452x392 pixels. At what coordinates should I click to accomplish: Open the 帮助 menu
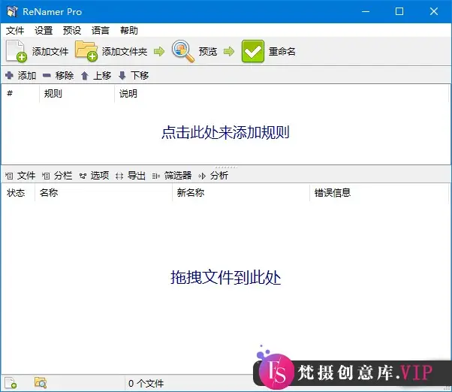(129, 31)
